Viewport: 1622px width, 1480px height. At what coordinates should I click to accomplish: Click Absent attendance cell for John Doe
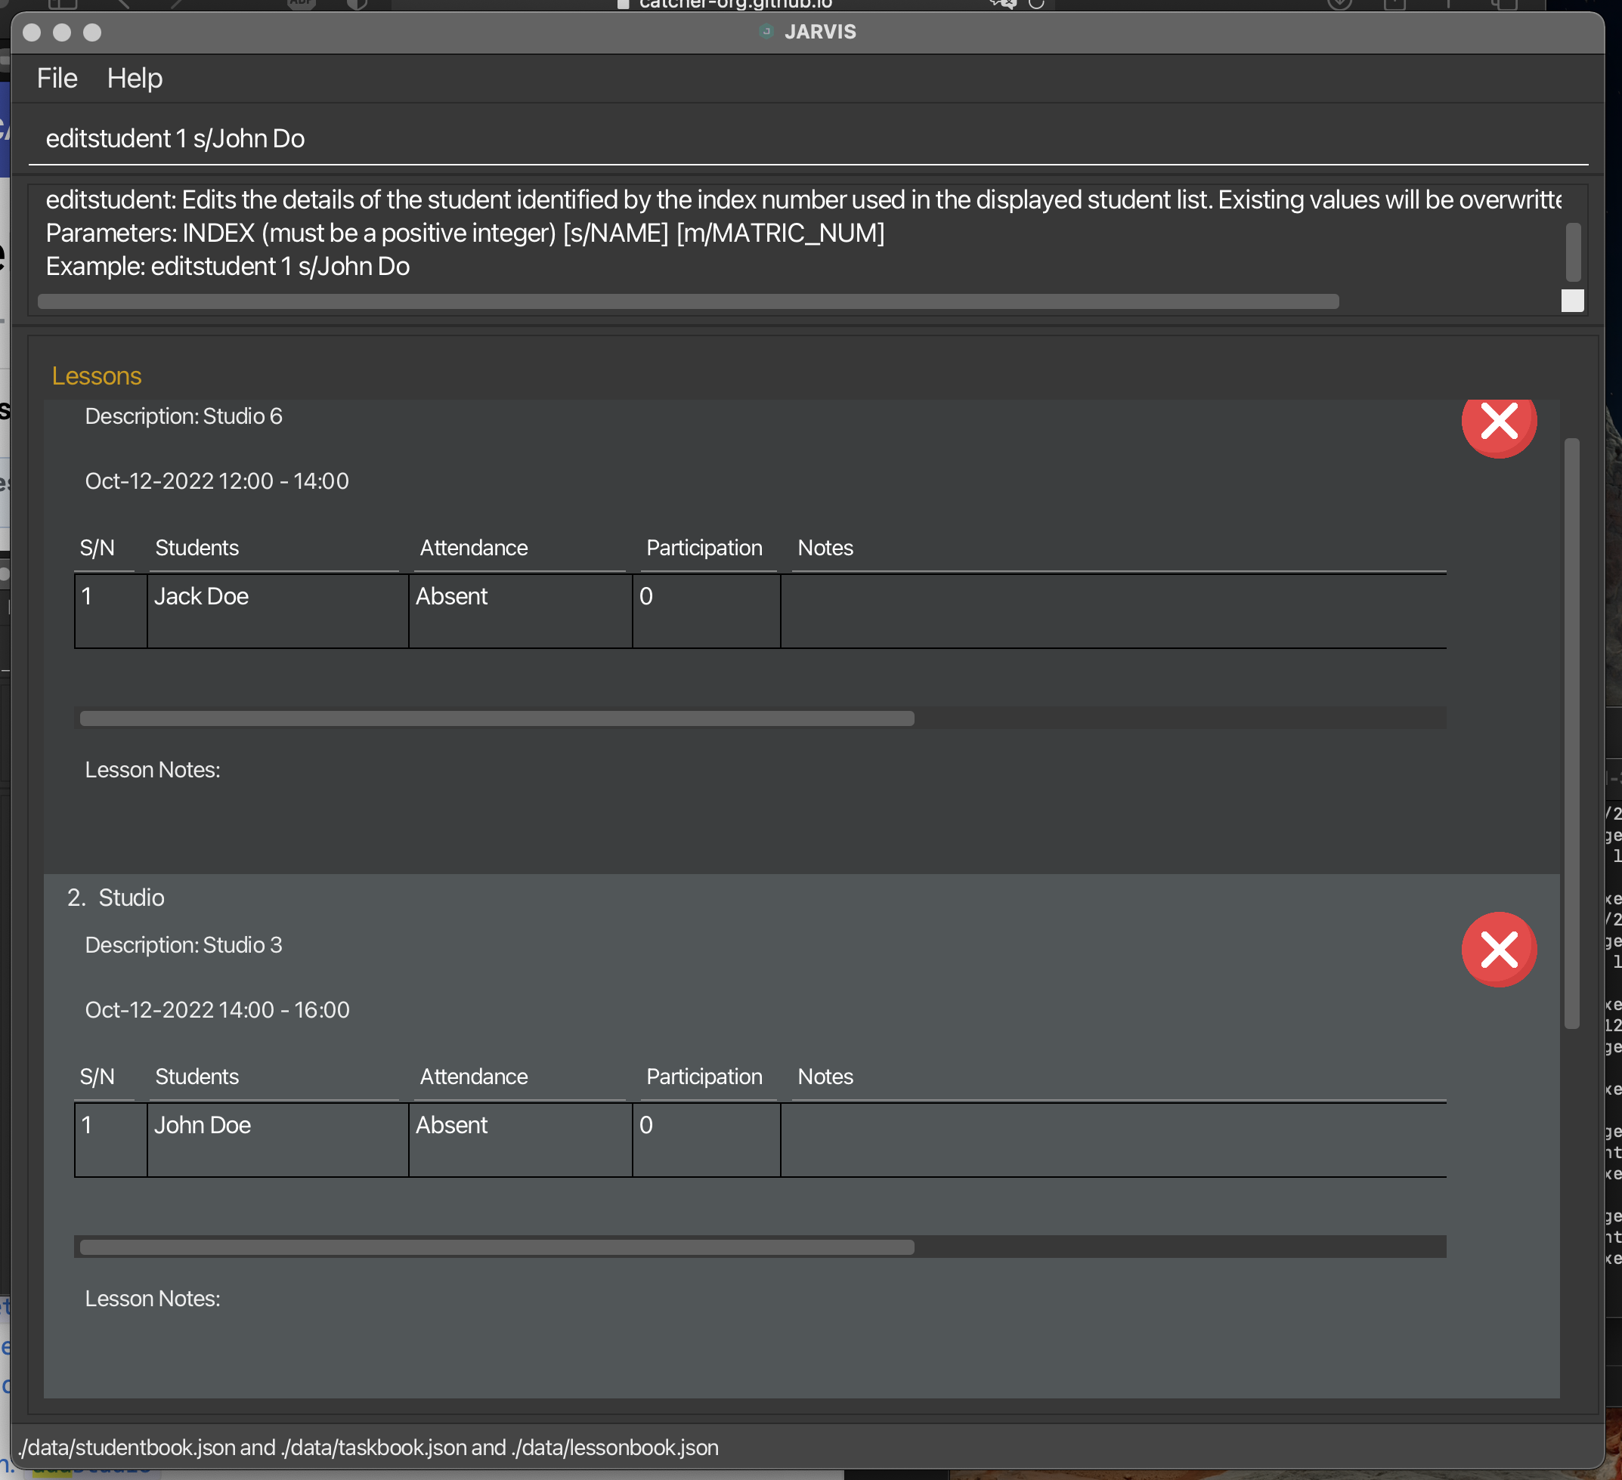451,1125
